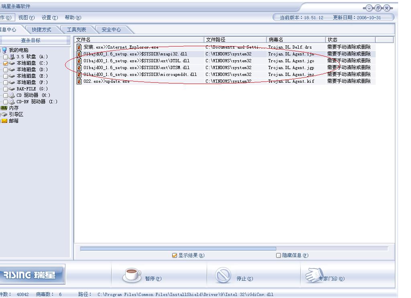Open the 视图(V) menu
The height and width of the screenshot is (298, 411).
tap(26, 18)
